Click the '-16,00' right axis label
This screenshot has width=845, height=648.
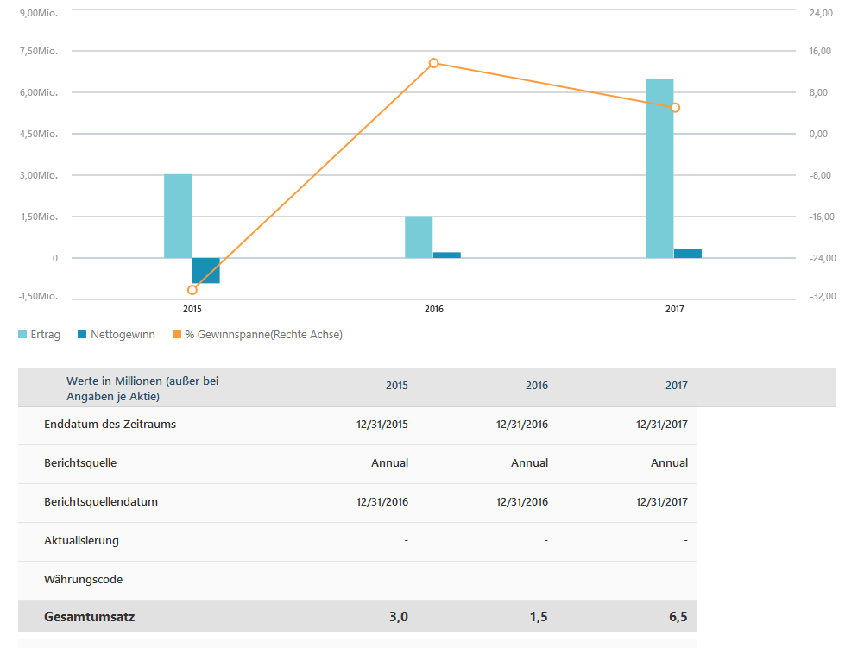[x=822, y=217]
